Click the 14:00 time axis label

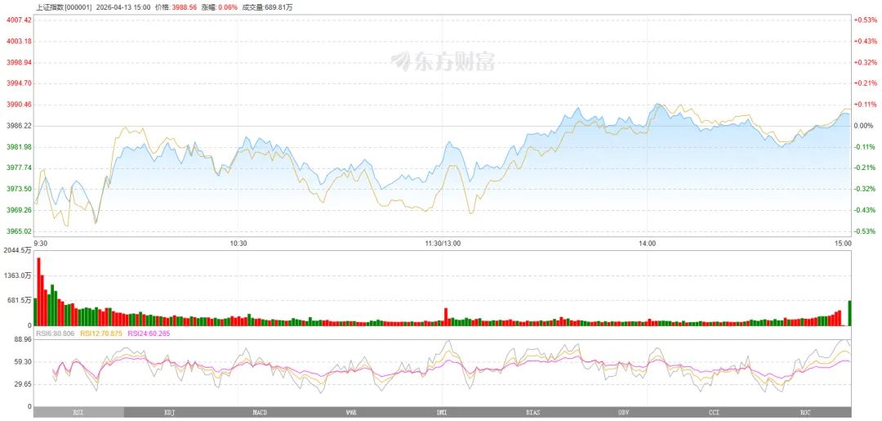point(648,243)
